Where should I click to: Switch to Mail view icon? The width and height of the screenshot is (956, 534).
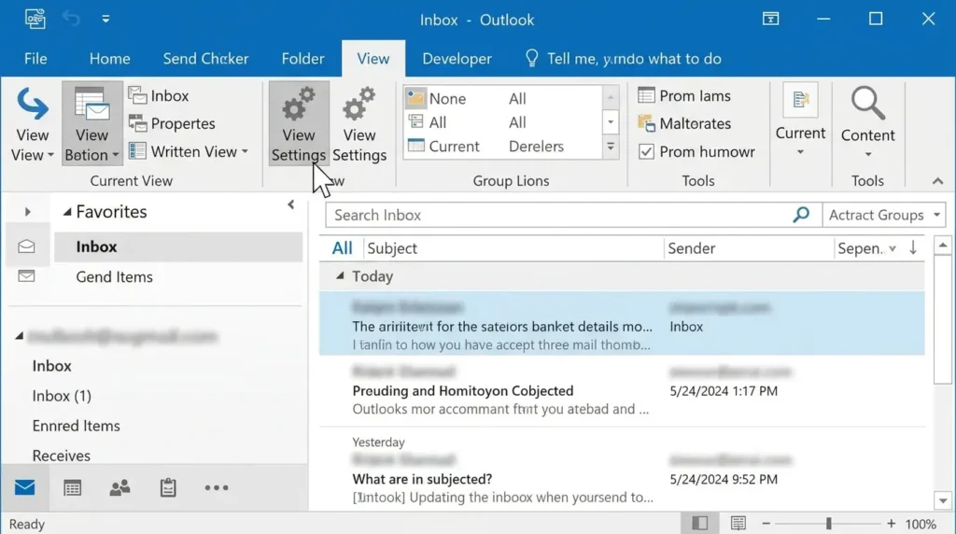(x=25, y=487)
